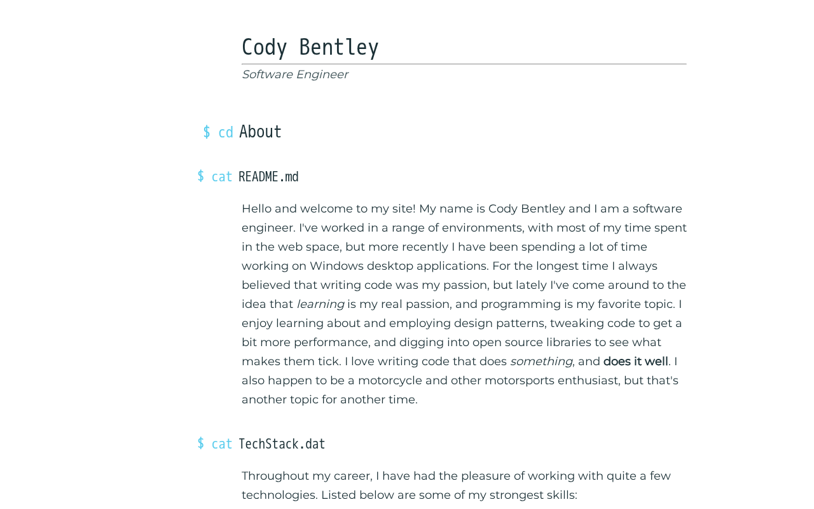This screenshot has width=814, height=509.
Task: Click the bold text 'does it well'
Action: click(x=635, y=361)
